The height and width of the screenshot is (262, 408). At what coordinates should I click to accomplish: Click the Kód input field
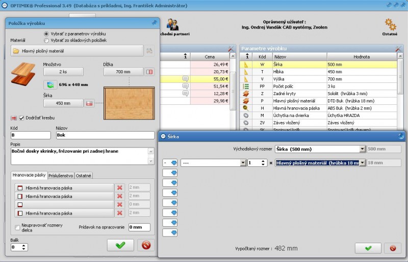[x=31, y=135]
